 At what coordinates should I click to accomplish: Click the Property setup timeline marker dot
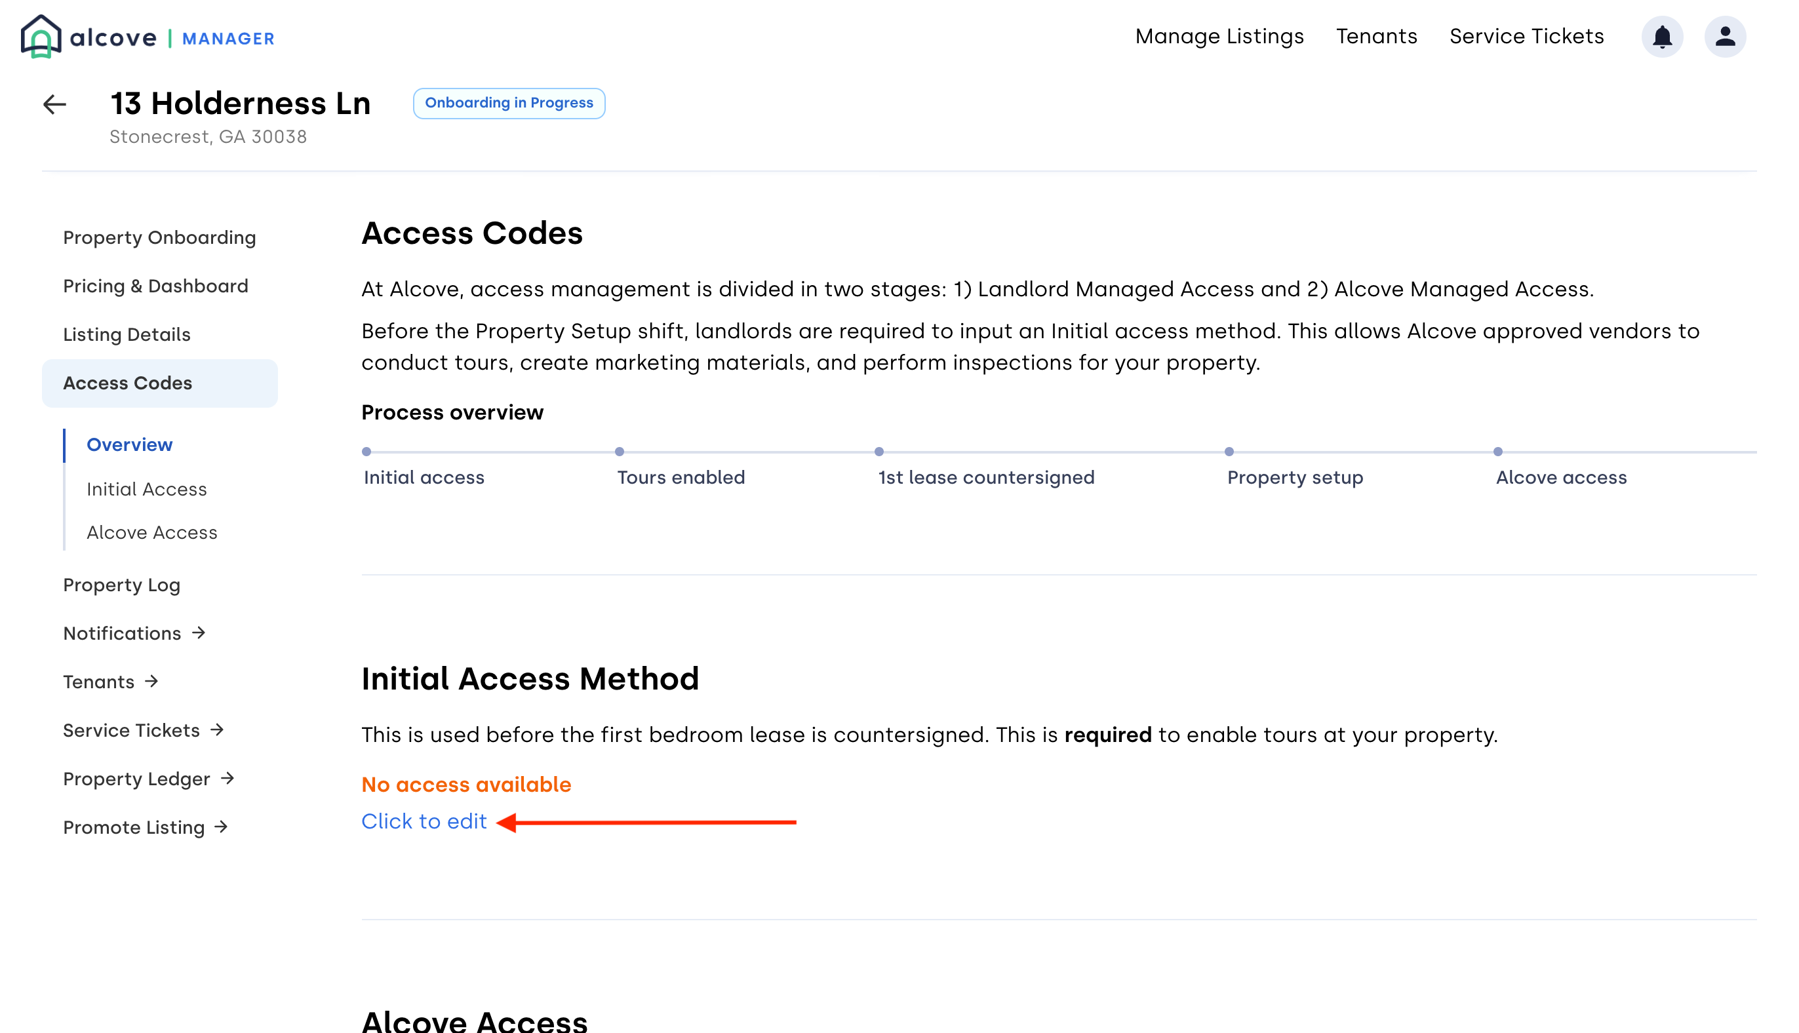pos(1229,452)
